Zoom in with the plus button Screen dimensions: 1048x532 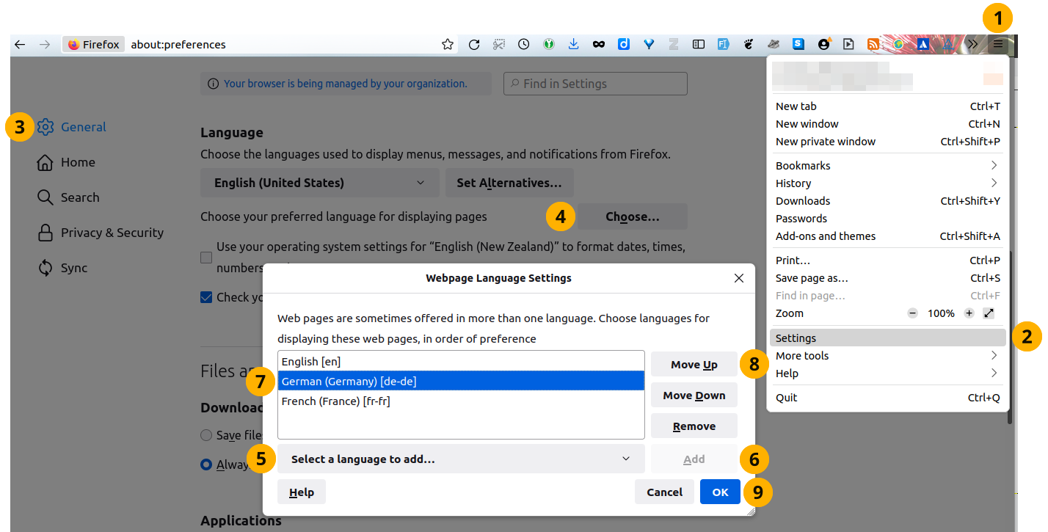[x=969, y=313]
